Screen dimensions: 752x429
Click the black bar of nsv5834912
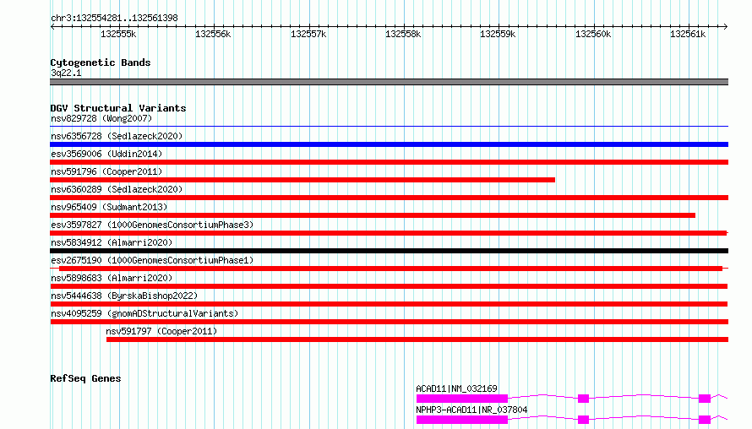(x=389, y=251)
